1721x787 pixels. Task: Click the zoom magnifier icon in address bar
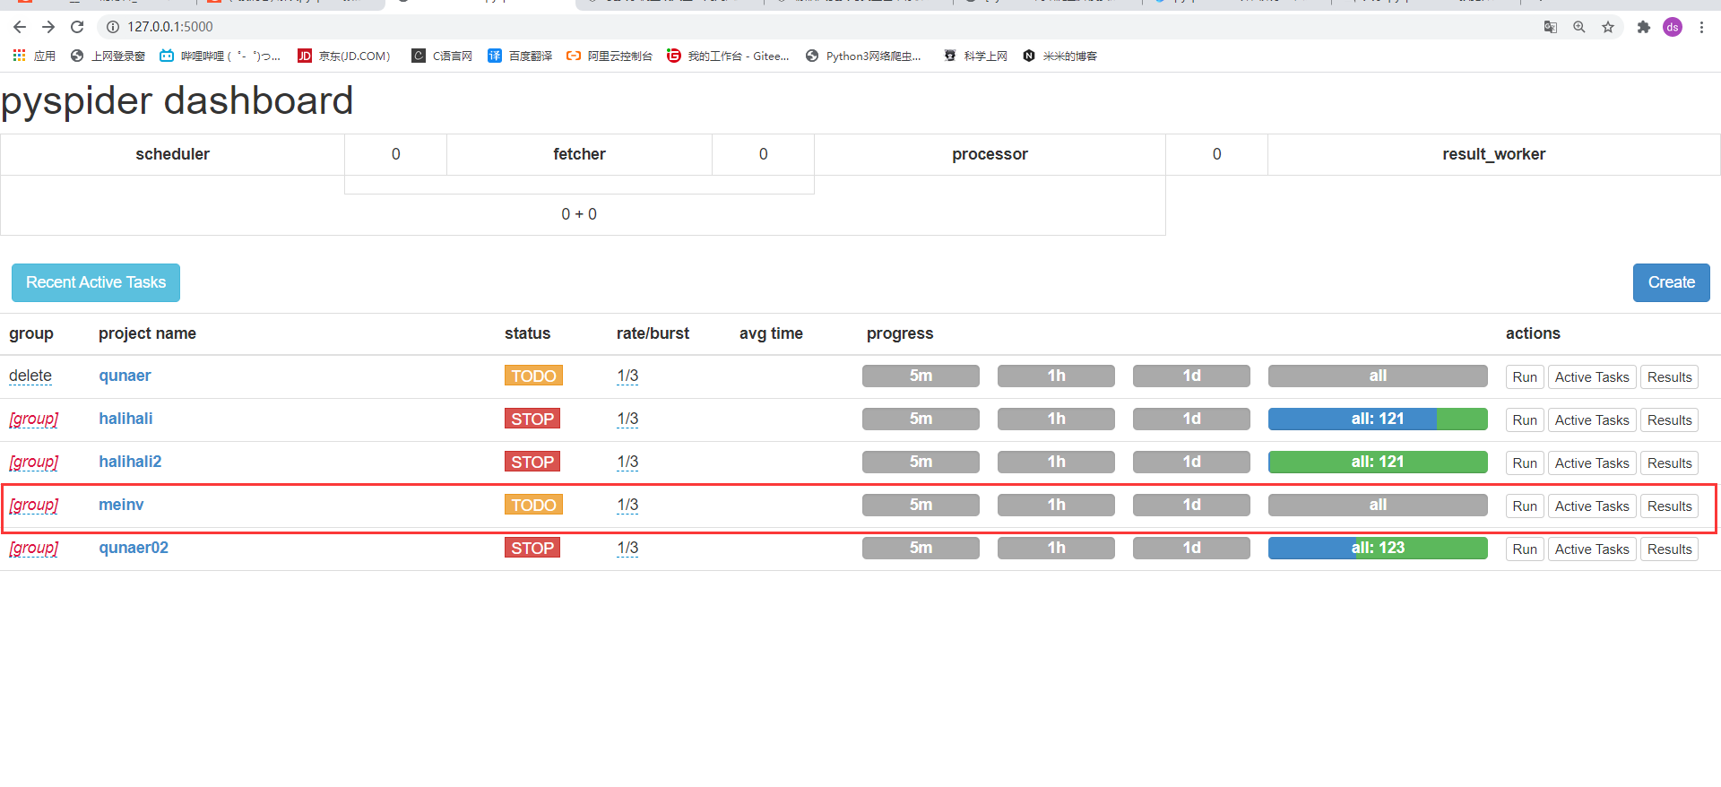(1579, 27)
